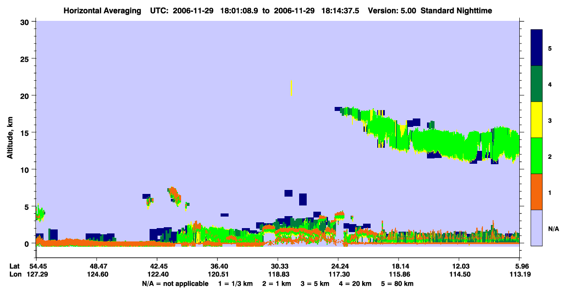The image size is (577, 296).
Task: Click the yellow colorbar segment labeled 3
Action: (537, 120)
